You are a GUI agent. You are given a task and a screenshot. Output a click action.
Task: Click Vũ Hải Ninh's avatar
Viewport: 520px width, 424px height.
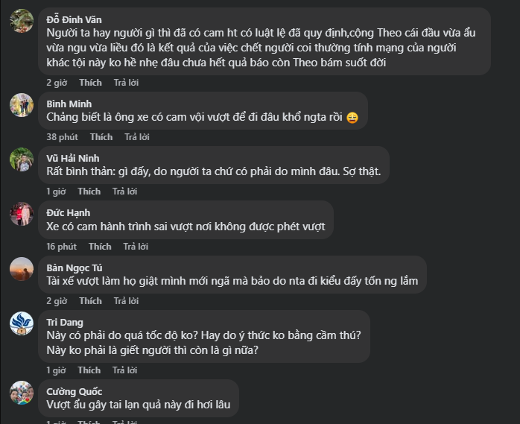click(x=21, y=159)
